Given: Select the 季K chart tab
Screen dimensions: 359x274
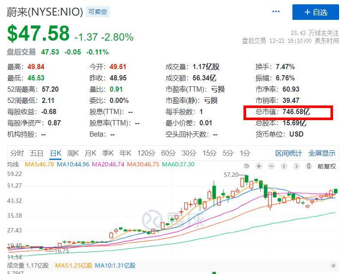Looking at the screenshot, I should [108, 153].
